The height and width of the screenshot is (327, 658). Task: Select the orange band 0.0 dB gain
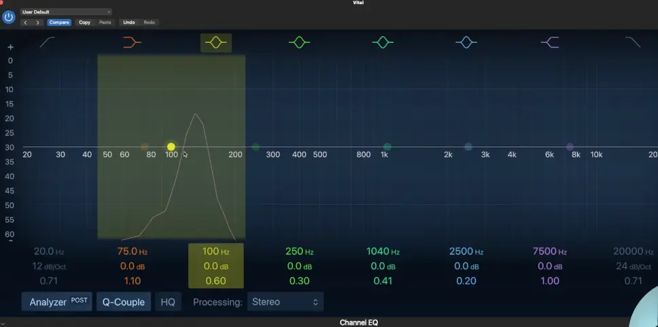coord(132,267)
